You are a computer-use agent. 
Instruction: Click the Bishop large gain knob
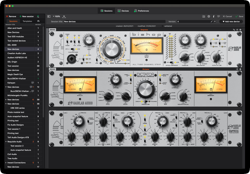pos(112,49)
